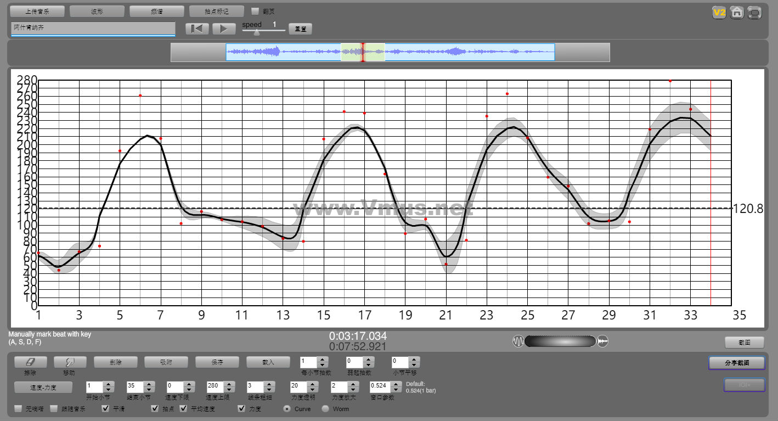
Task: Go to home via house icon
Action: point(737,12)
